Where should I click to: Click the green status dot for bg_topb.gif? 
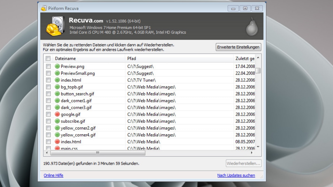[57, 87]
